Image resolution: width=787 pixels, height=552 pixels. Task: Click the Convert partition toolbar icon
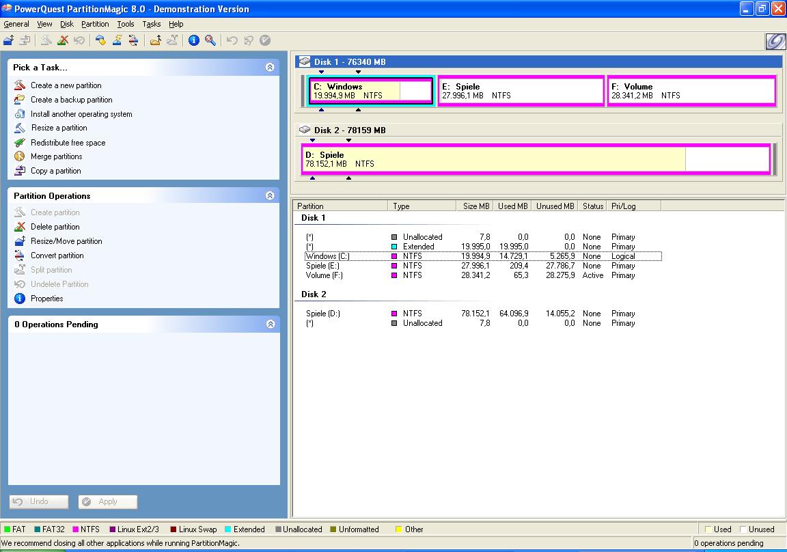point(133,40)
